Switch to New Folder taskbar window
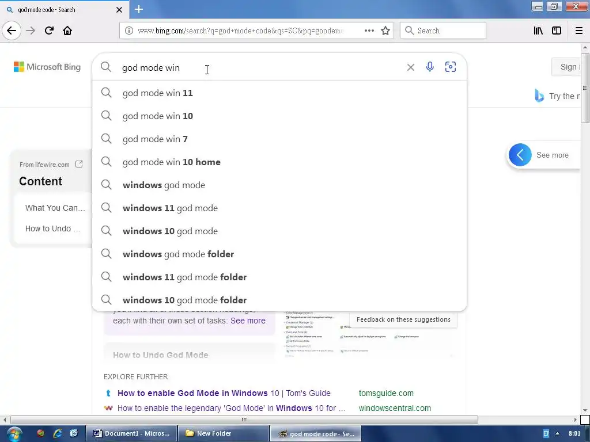 223,433
